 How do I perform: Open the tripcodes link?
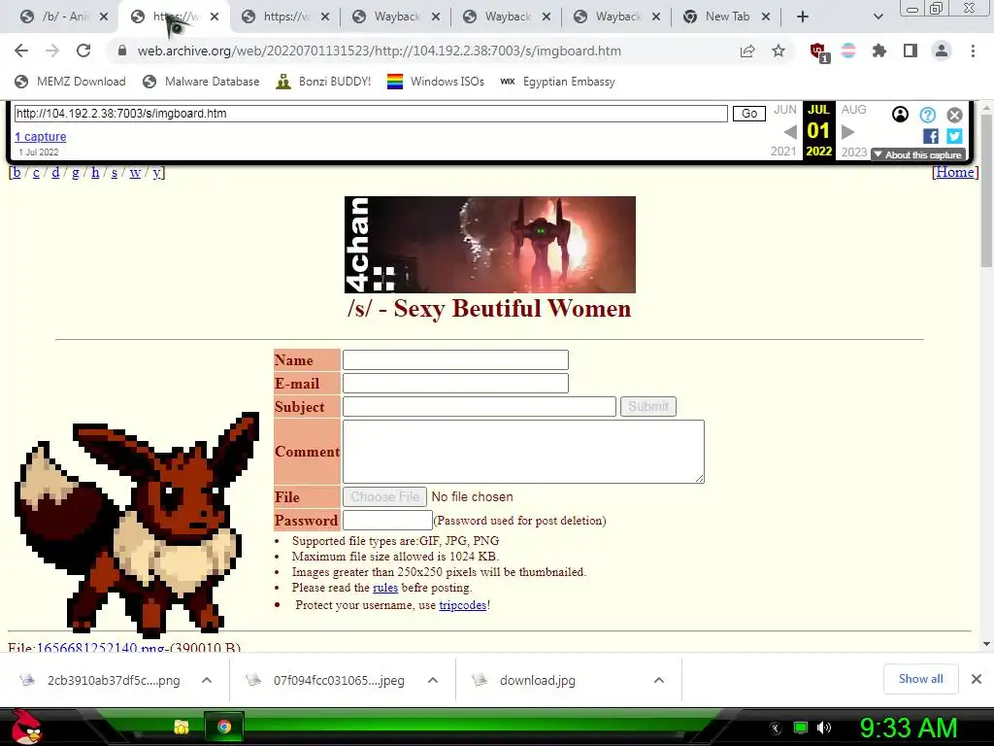[x=463, y=605]
